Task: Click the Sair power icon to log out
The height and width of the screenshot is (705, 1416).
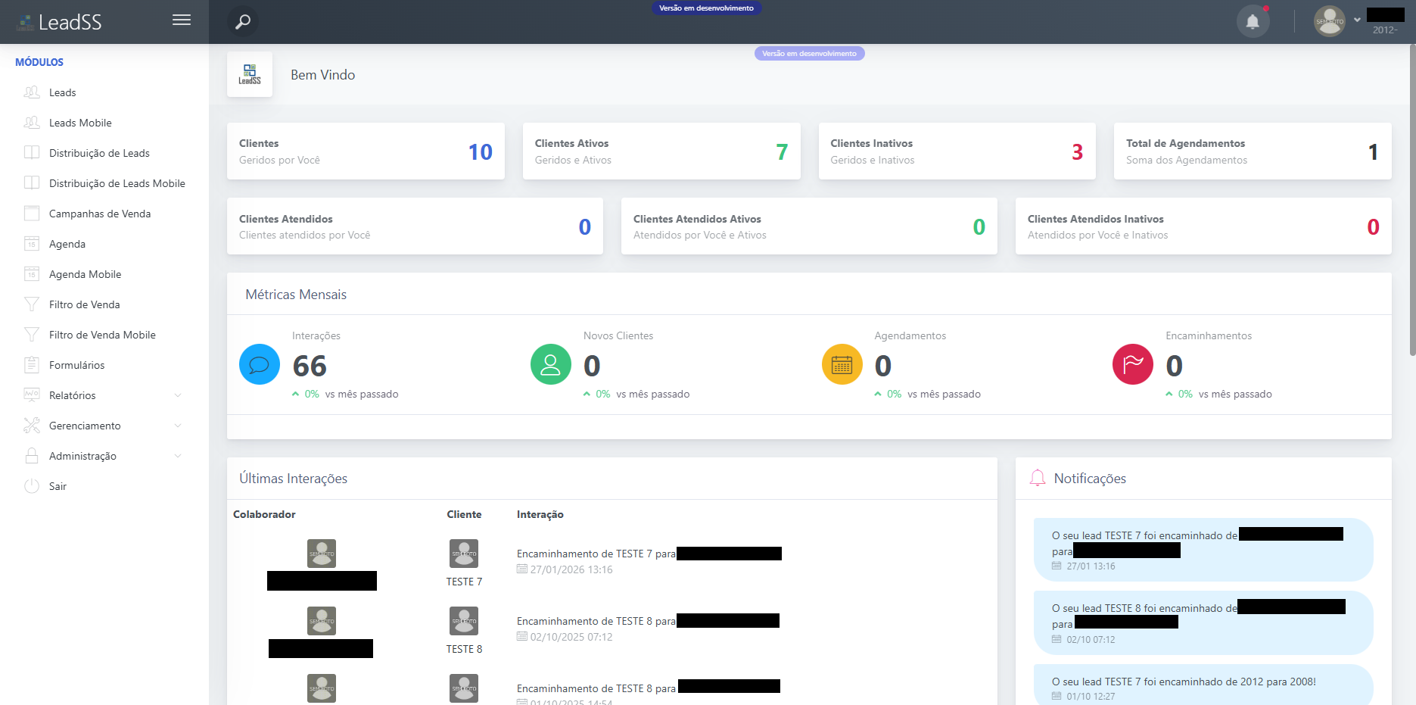Action: click(31, 485)
